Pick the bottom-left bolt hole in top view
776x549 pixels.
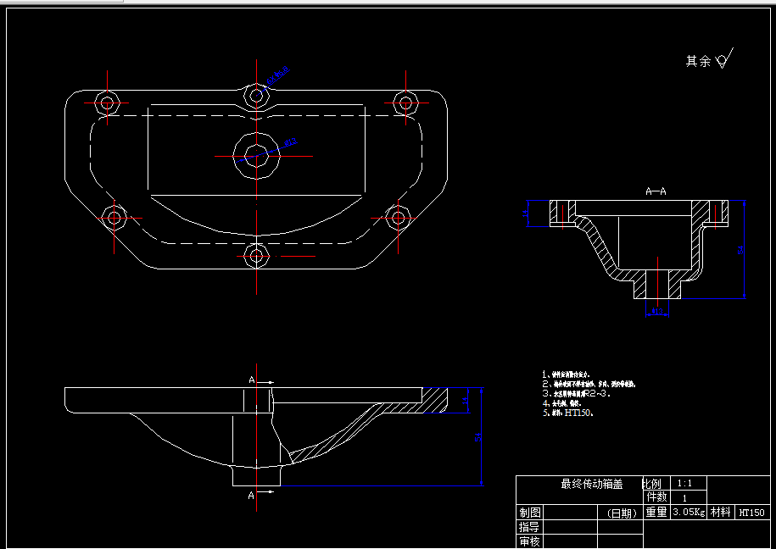coord(114,218)
